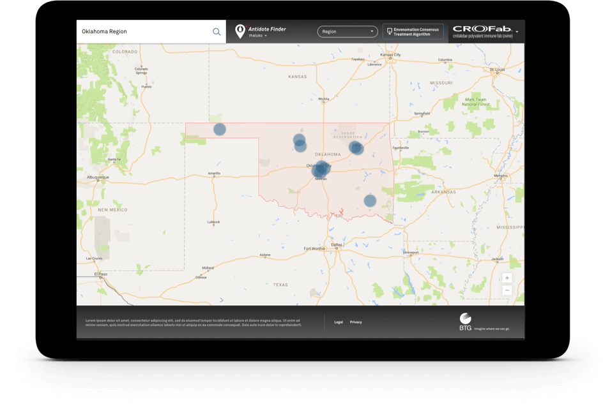Click the TEXAS state label

280,285
